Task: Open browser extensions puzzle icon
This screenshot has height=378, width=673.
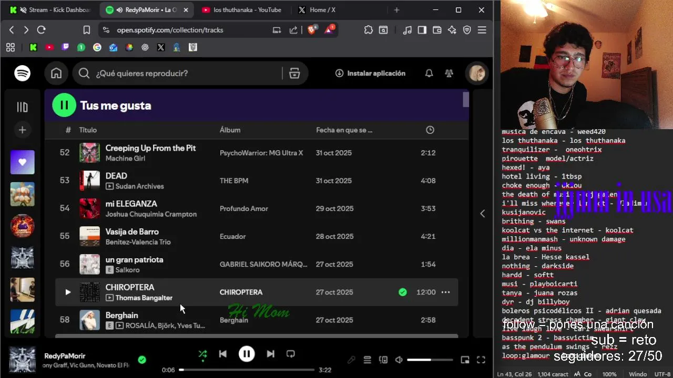Action: tap(369, 30)
